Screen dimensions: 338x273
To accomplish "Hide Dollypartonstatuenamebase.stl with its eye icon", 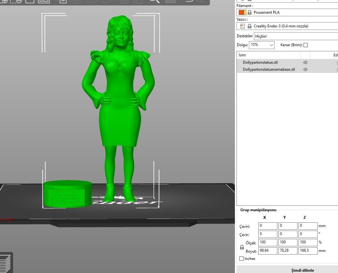I will point(305,69).
